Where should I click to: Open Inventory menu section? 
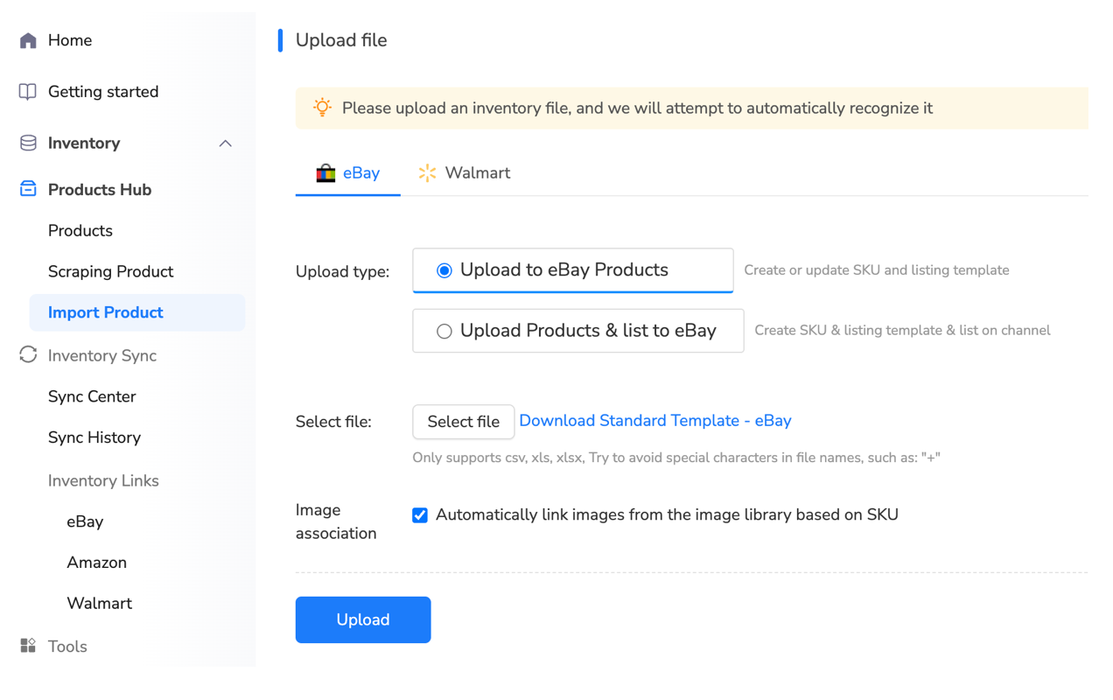pos(84,143)
